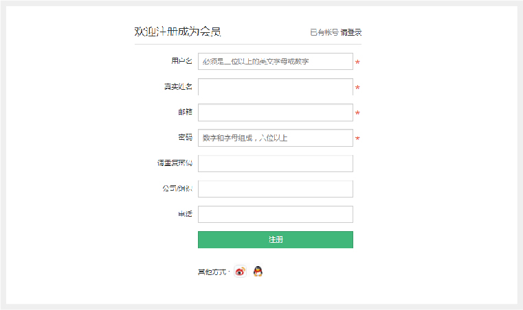The height and width of the screenshot is (310, 523).
Task: Focus the 真实姓名 real name input field
Action: click(x=276, y=87)
